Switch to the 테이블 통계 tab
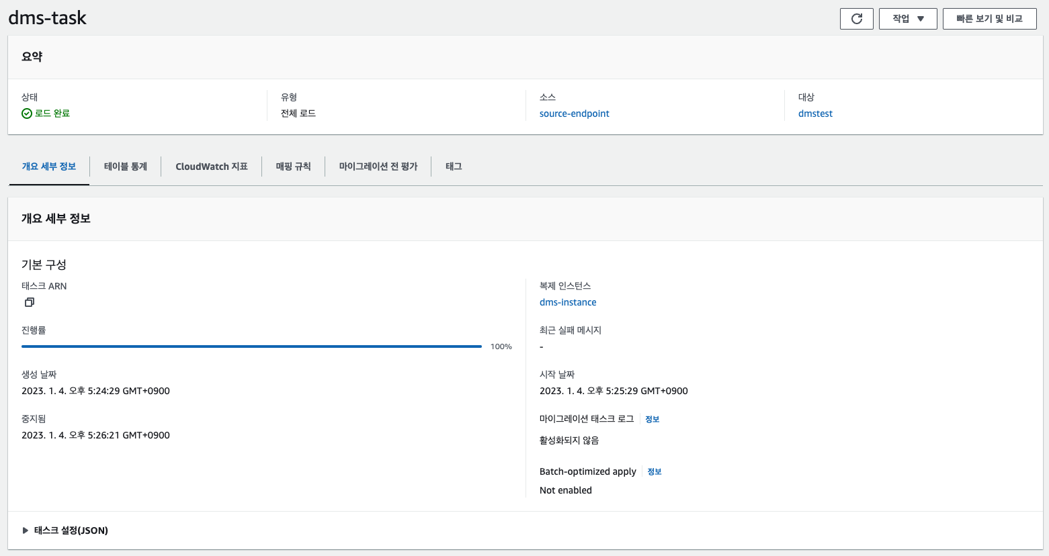The image size is (1049, 556). pos(126,167)
